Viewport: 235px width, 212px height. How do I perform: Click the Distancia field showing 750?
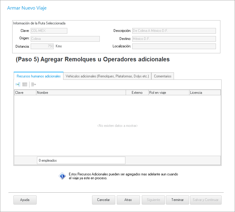(42, 46)
